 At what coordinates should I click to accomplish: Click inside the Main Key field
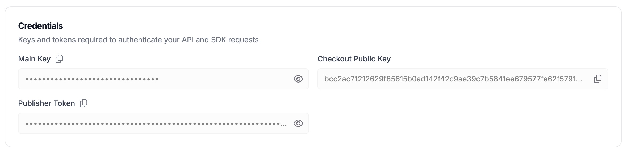213,79
